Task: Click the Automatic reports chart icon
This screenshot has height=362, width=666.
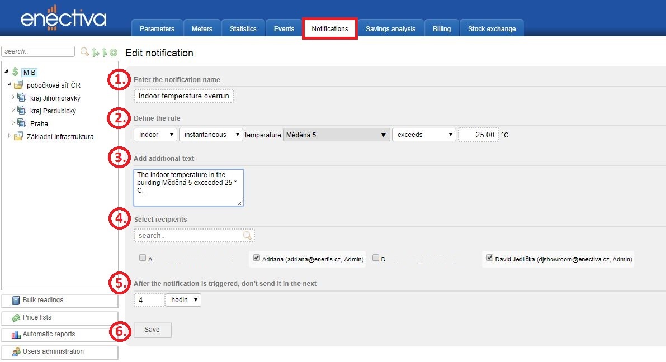Action: pyautogui.click(x=16, y=335)
